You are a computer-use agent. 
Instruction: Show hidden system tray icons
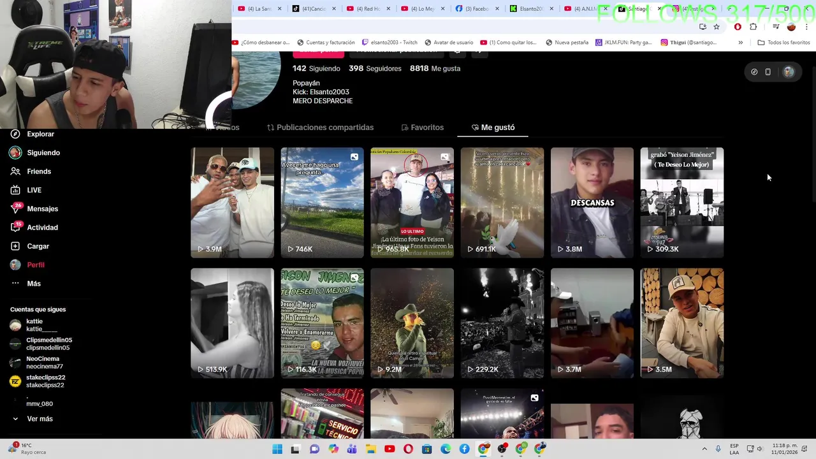pos(704,449)
